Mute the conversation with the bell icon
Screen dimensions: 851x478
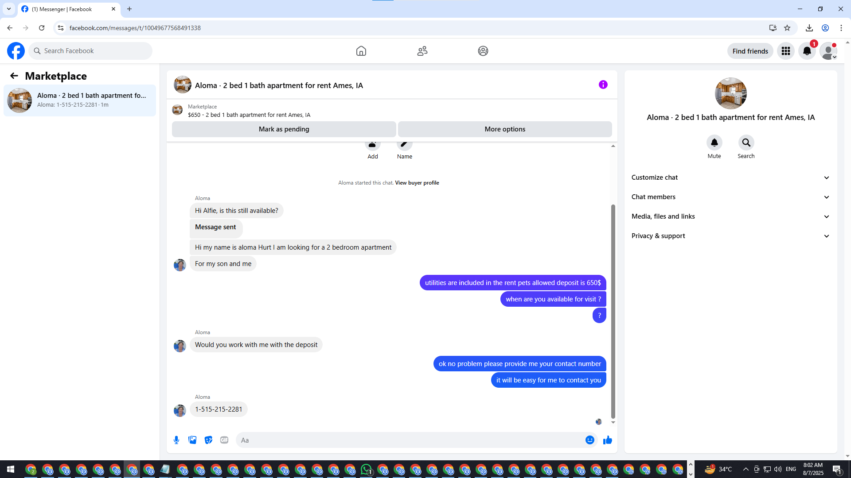tap(714, 143)
